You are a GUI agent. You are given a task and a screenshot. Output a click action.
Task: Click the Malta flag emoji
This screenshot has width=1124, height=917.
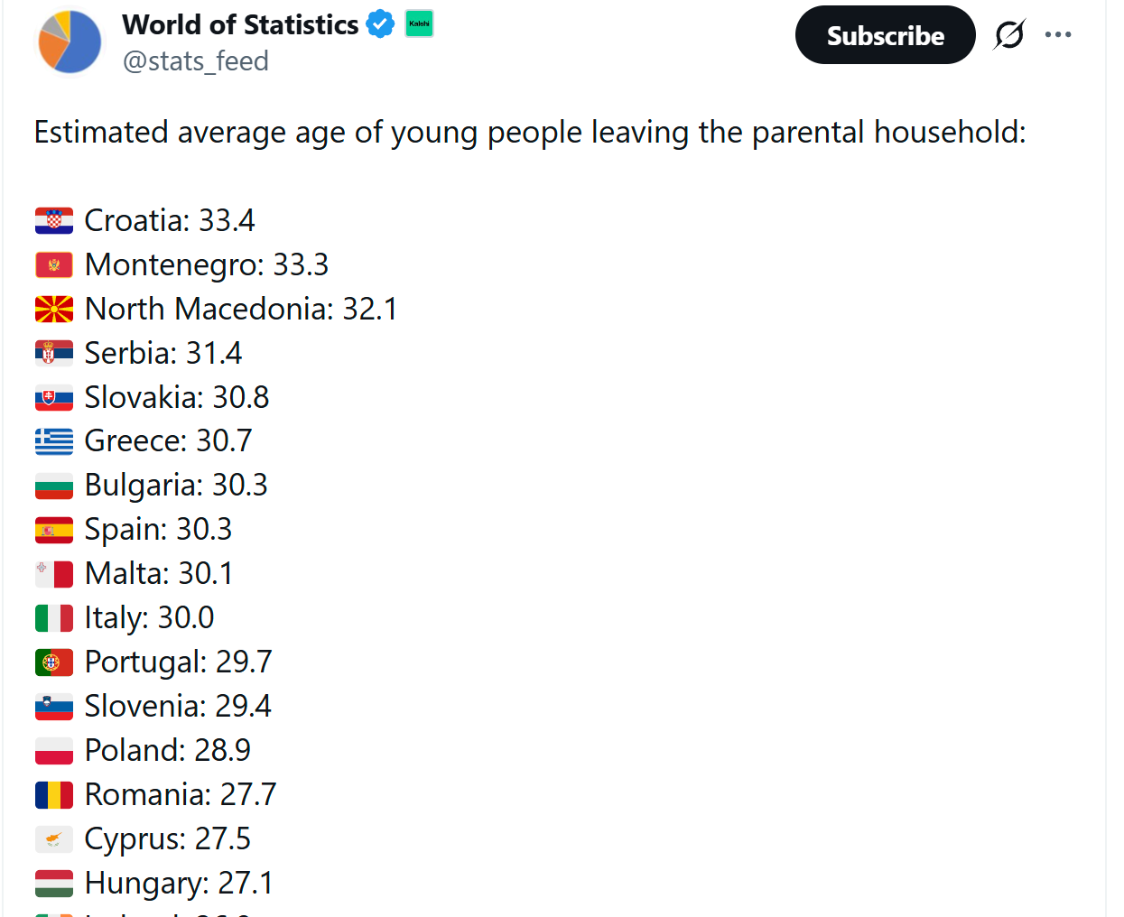[x=54, y=573]
